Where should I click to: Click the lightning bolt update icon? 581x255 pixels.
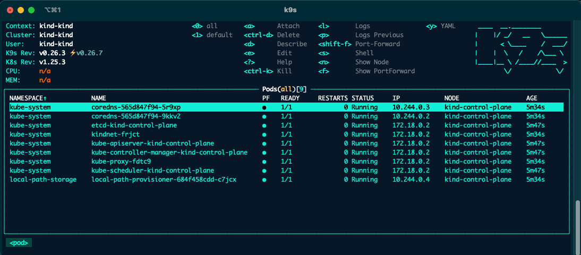point(73,53)
